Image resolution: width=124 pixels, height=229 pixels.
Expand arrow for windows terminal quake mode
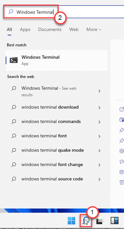[x=99, y=151]
